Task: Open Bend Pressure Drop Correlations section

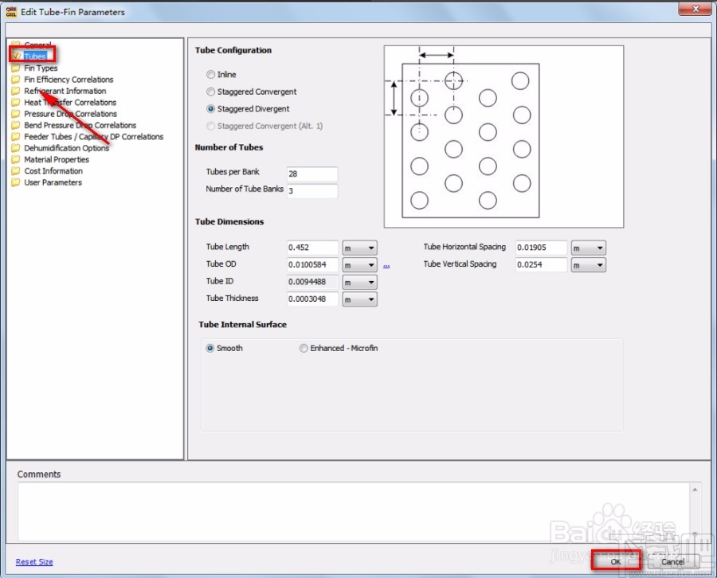Action: point(80,125)
